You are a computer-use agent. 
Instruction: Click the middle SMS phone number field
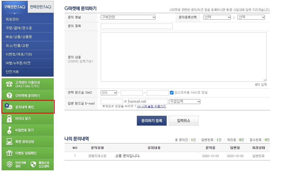point(132,93)
